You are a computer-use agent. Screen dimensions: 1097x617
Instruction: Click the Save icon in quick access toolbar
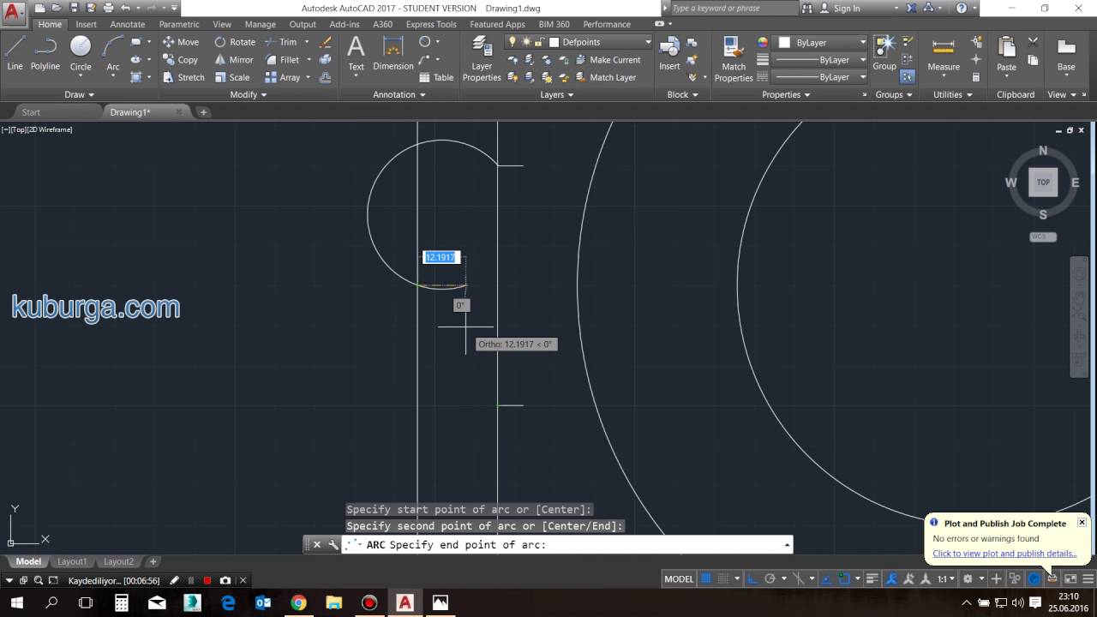[72, 8]
